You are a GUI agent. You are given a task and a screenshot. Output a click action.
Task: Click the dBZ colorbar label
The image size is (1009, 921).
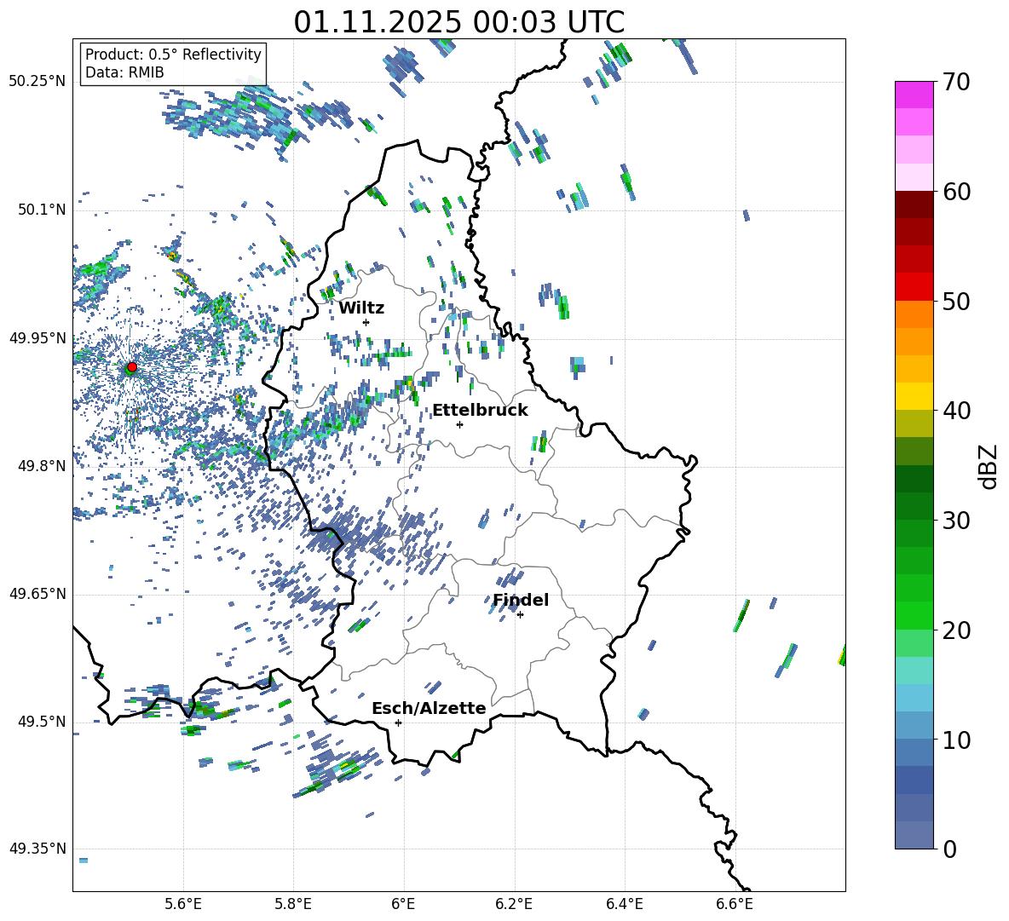coord(989,466)
